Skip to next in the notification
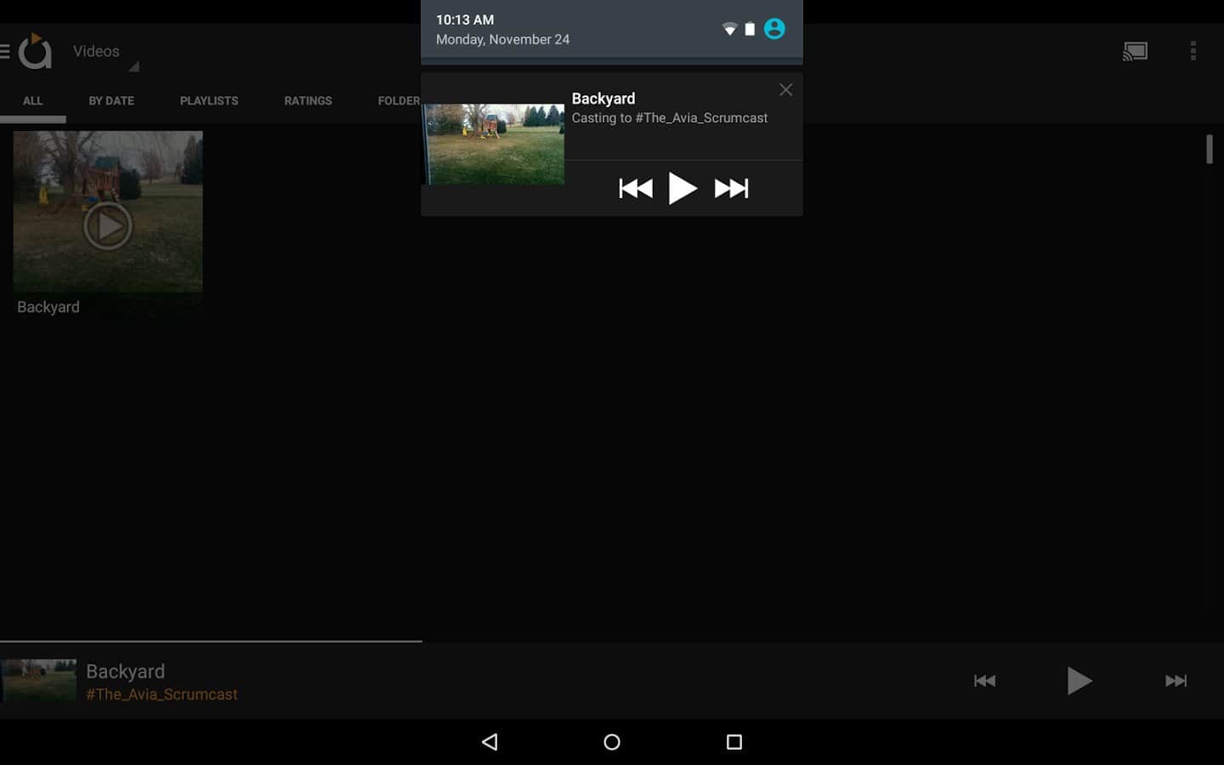Image resolution: width=1224 pixels, height=765 pixels. (731, 188)
